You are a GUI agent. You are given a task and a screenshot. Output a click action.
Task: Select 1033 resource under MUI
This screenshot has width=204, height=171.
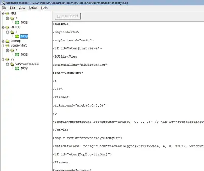tap(24, 23)
